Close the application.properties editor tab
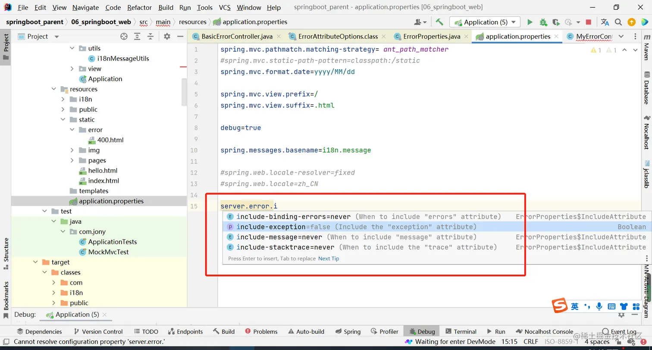The height and width of the screenshot is (350, 652). point(556,37)
